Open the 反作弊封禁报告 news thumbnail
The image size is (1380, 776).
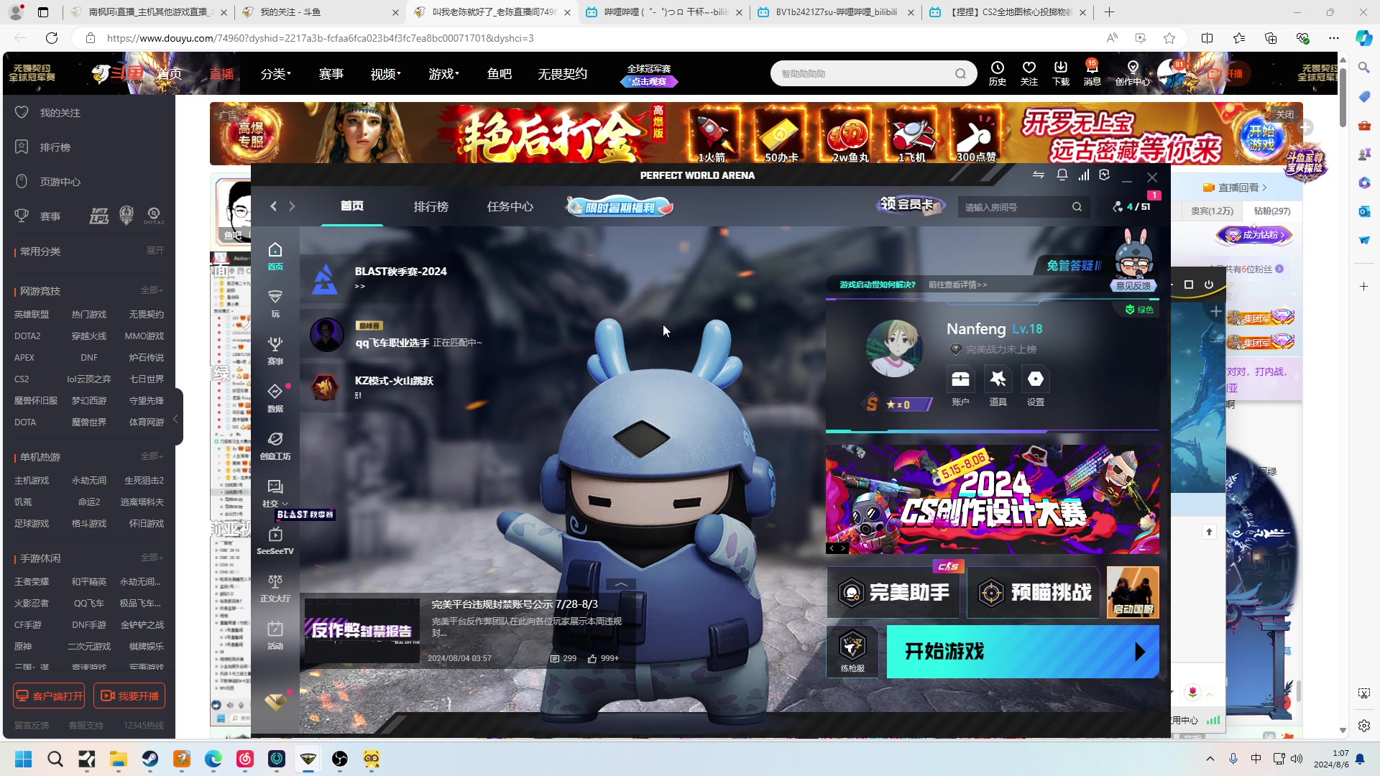tap(362, 630)
